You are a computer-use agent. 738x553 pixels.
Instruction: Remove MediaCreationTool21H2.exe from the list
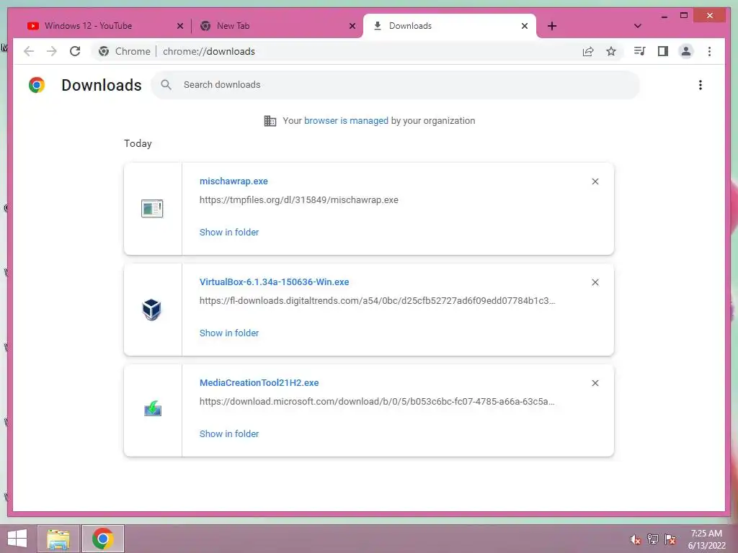coord(595,383)
